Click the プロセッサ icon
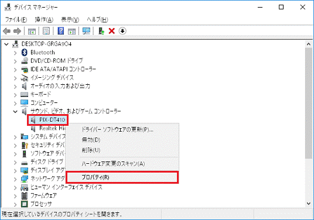The width and height of the screenshot is (314, 220). [x=25, y=204]
